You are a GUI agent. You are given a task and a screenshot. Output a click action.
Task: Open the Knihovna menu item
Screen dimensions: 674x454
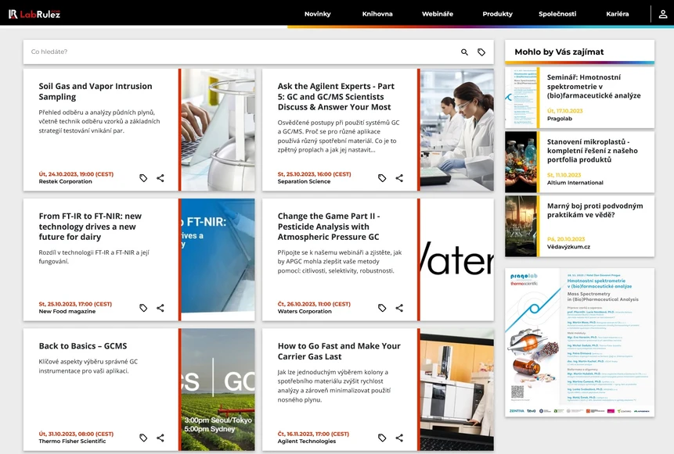click(x=377, y=14)
